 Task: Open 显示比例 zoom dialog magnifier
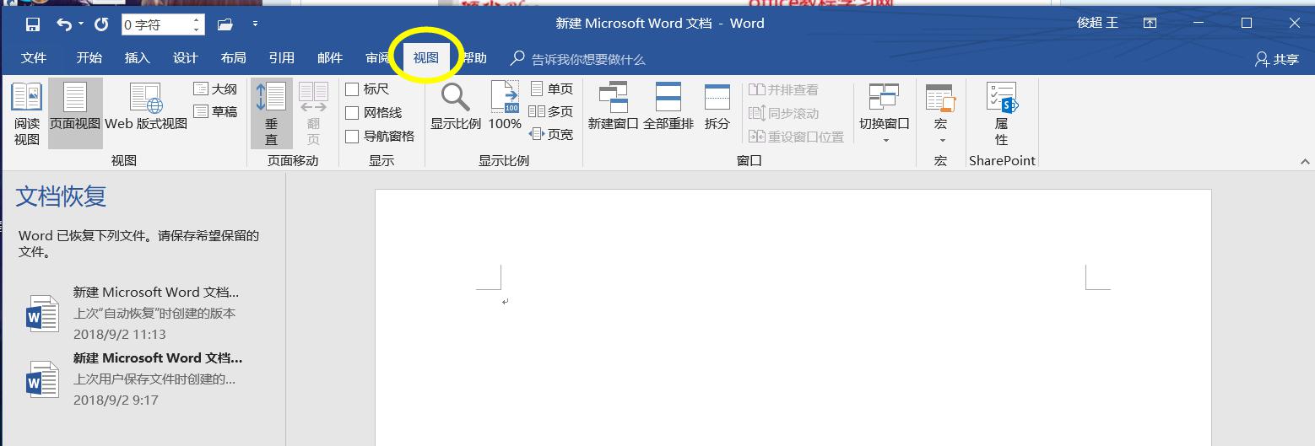pyautogui.click(x=456, y=107)
